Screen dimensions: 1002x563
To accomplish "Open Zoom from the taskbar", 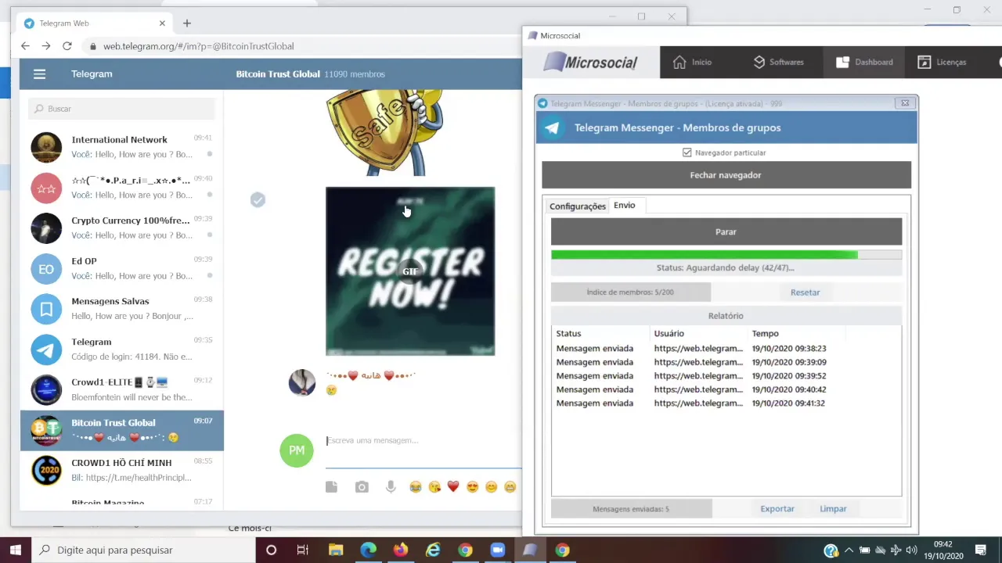I will (497, 550).
